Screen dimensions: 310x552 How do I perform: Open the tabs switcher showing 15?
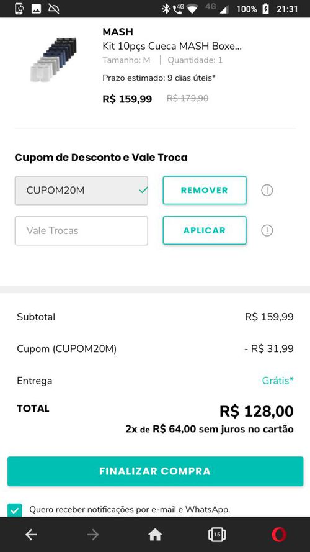tap(217, 535)
